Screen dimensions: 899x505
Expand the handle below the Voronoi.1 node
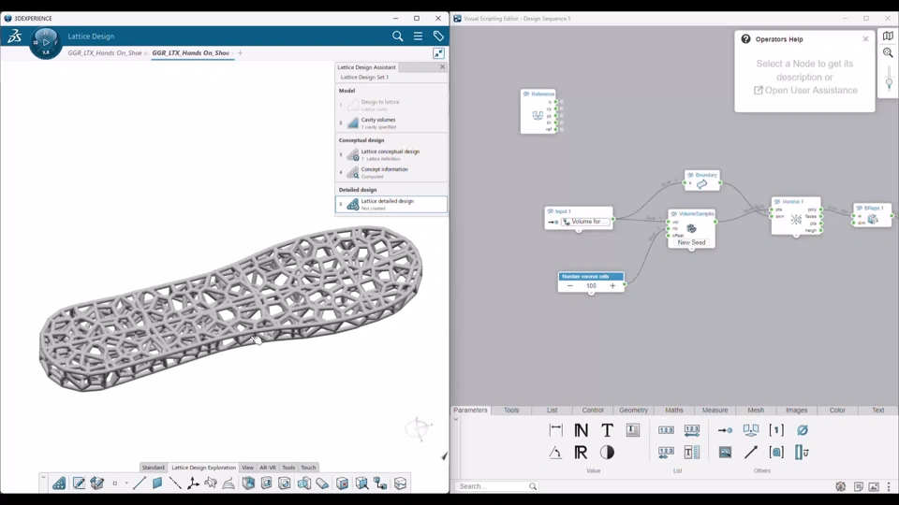coord(796,236)
